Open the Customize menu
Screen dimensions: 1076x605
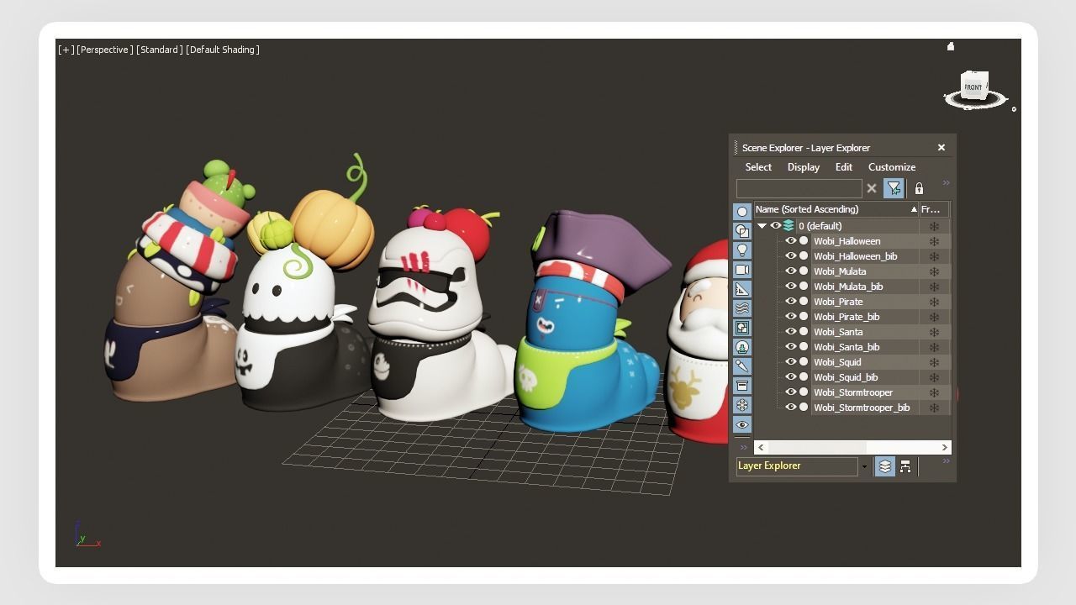point(892,167)
